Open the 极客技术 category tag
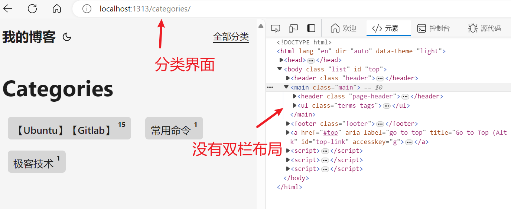The image size is (511, 209). pos(37,162)
